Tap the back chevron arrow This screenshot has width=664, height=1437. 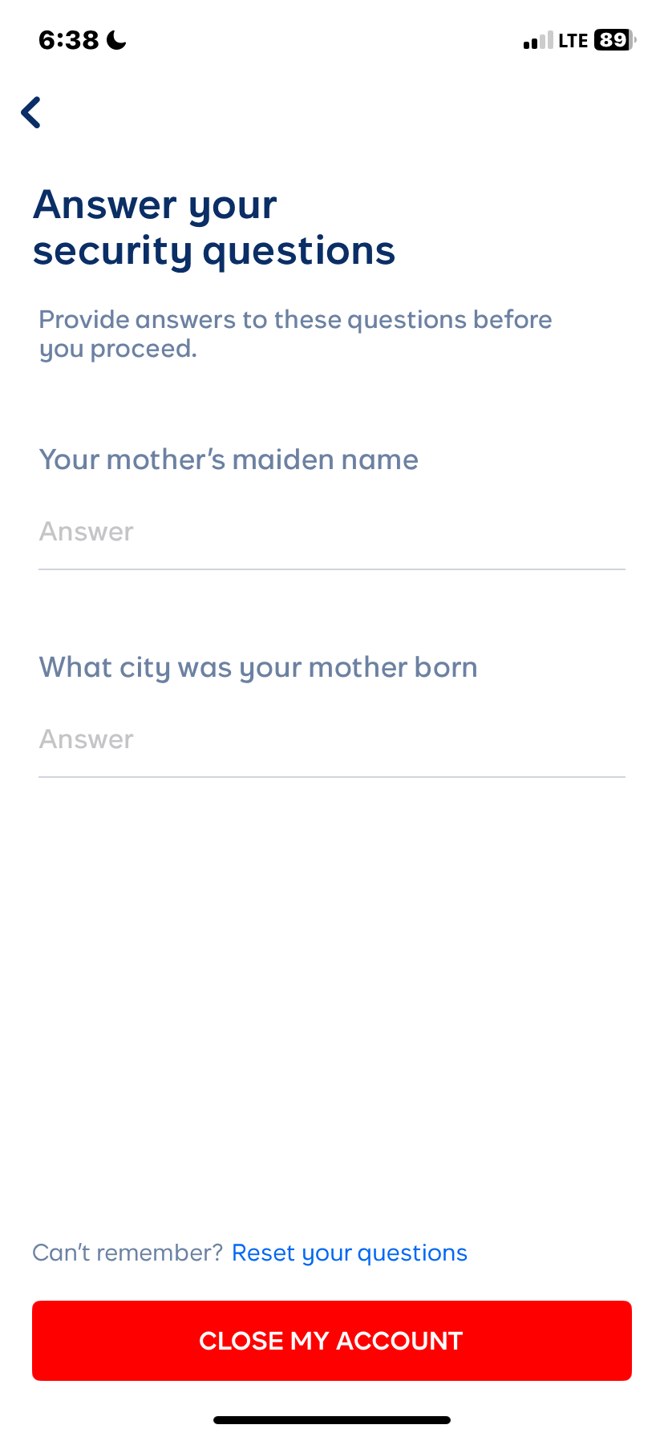(31, 112)
